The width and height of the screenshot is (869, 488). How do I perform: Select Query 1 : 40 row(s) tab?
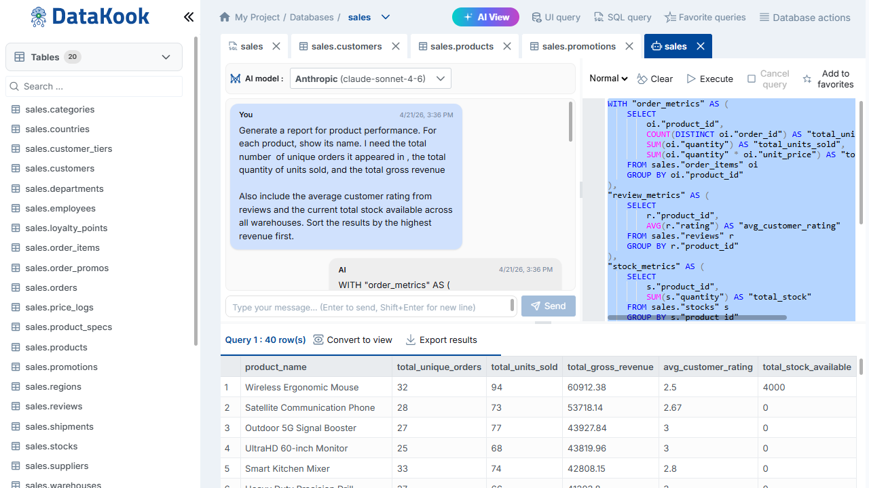[265, 340]
